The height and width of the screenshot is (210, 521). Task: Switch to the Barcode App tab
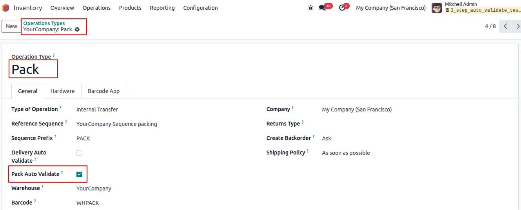coord(103,91)
